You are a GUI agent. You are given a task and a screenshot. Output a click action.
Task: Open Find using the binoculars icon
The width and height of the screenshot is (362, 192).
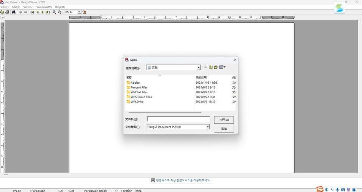14,12
